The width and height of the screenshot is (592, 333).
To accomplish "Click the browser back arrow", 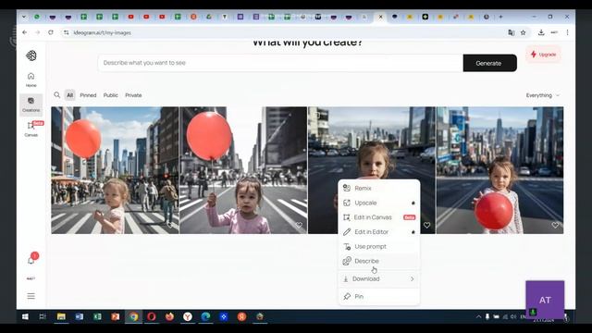I will [25, 32].
